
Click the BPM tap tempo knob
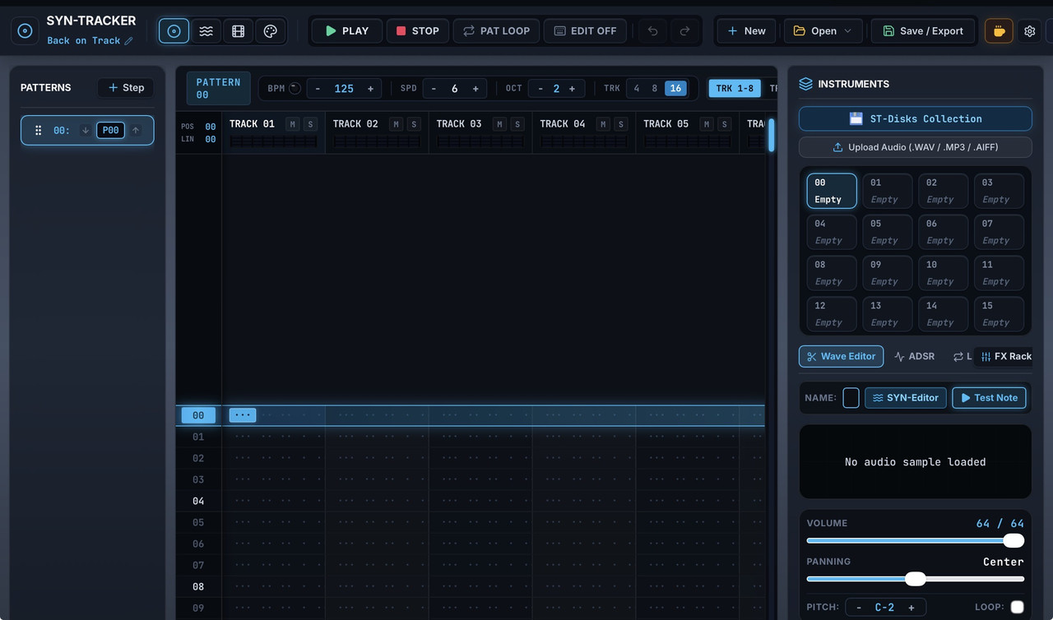pyautogui.click(x=295, y=88)
